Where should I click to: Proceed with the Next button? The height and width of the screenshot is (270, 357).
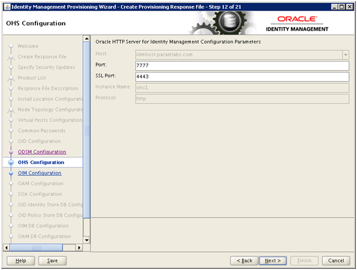[x=273, y=261]
